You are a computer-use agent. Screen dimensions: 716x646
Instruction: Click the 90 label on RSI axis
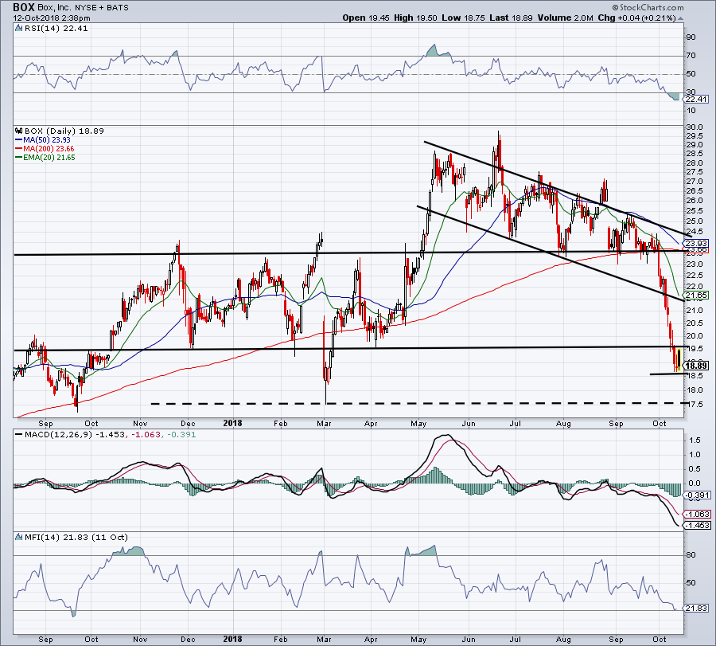pyautogui.click(x=691, y=37)
